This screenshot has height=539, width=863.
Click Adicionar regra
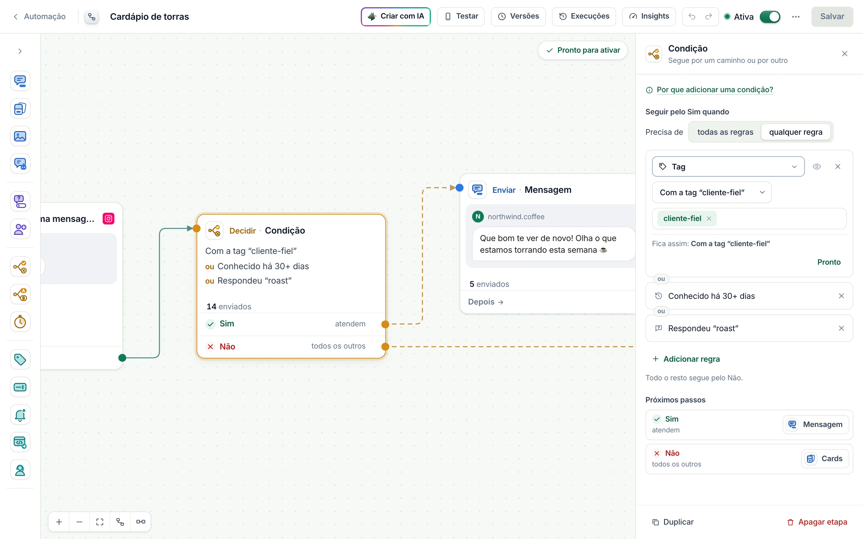coord(686,359)
